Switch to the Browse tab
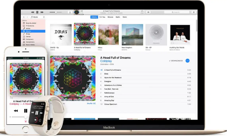The height and width of the screenshot is (136, 227). coord(110,17)
